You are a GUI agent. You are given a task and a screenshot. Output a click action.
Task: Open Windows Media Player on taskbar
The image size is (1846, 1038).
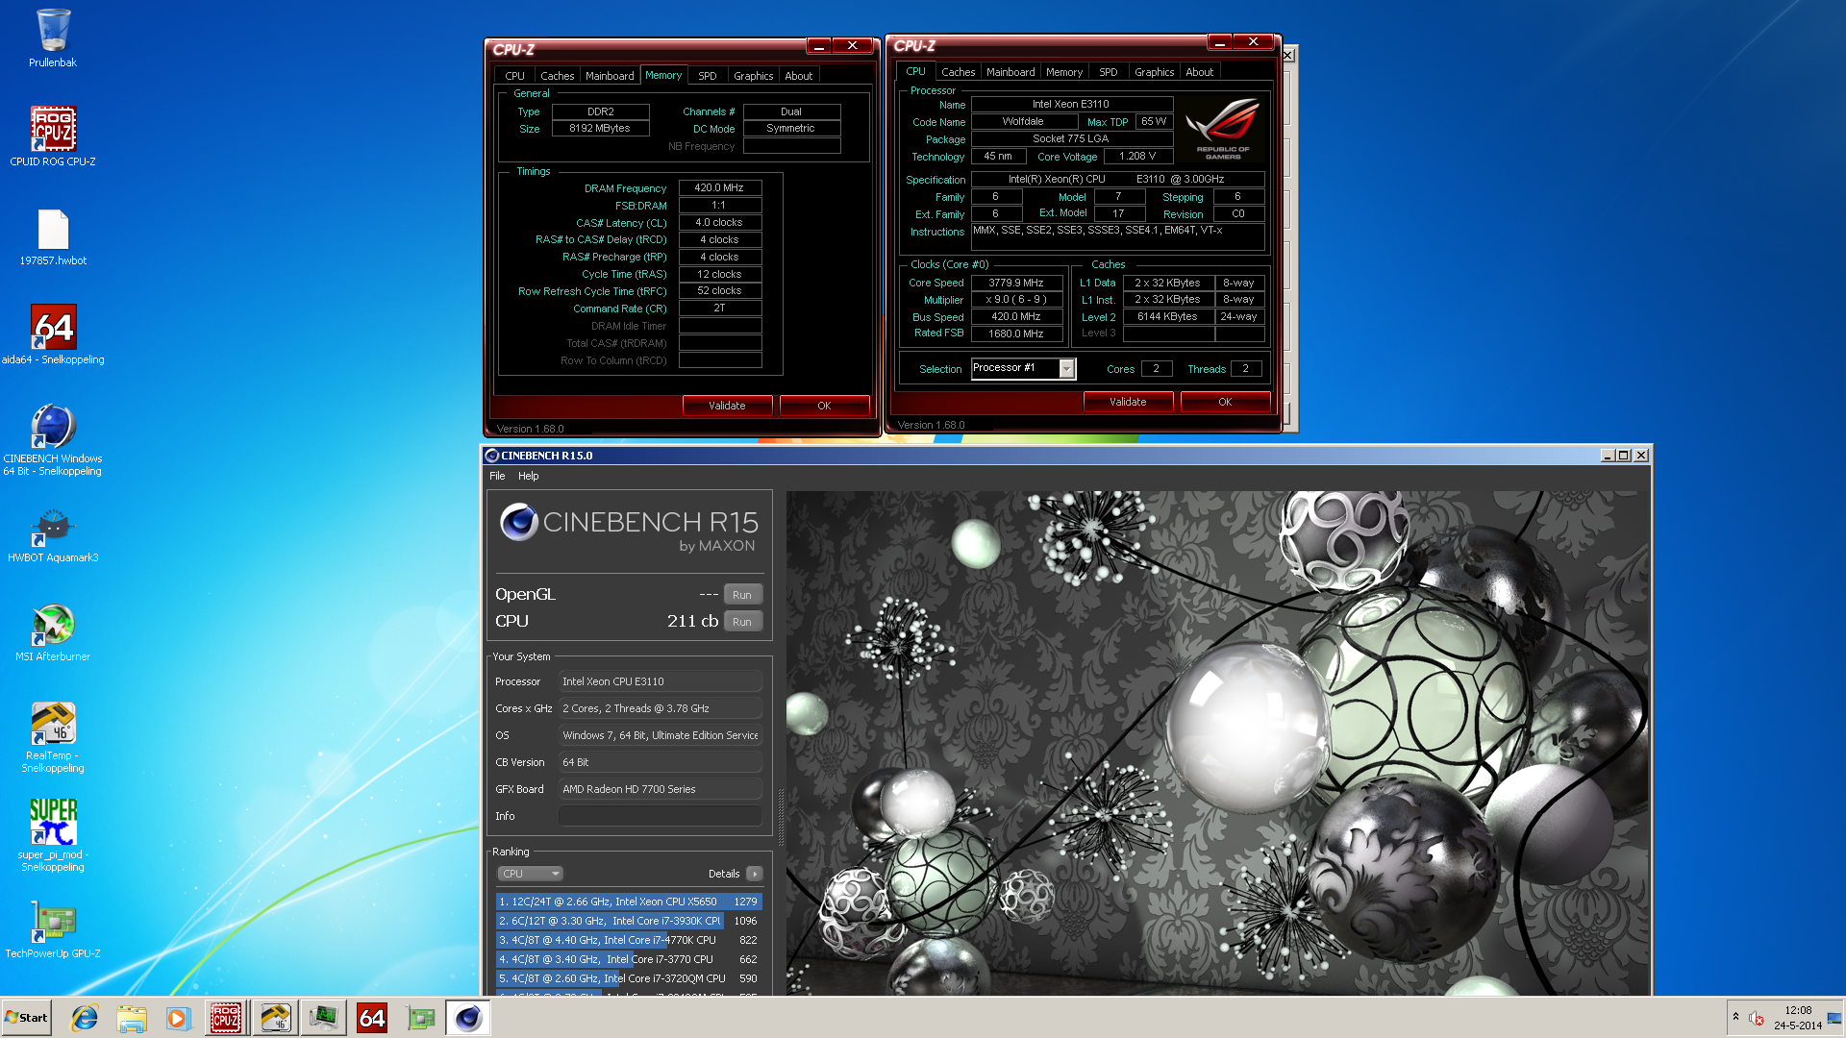(178, 1018)
